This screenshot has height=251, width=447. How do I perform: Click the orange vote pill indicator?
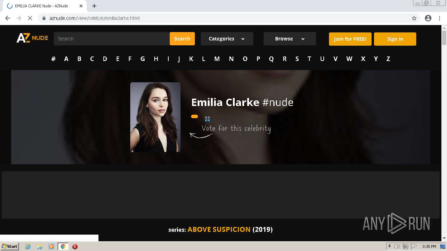point(195,116)
